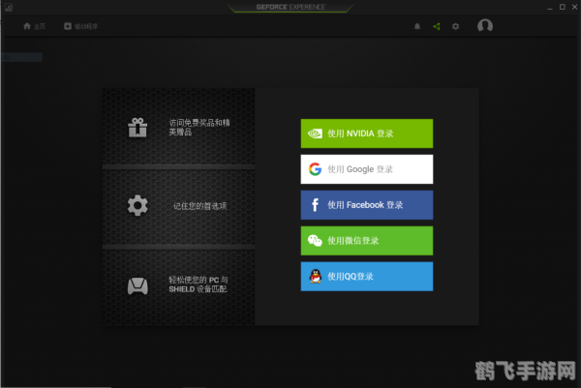Switch to the Drivers (驱动程序) tab
The image size is (581, 388).
click(81, 26)
